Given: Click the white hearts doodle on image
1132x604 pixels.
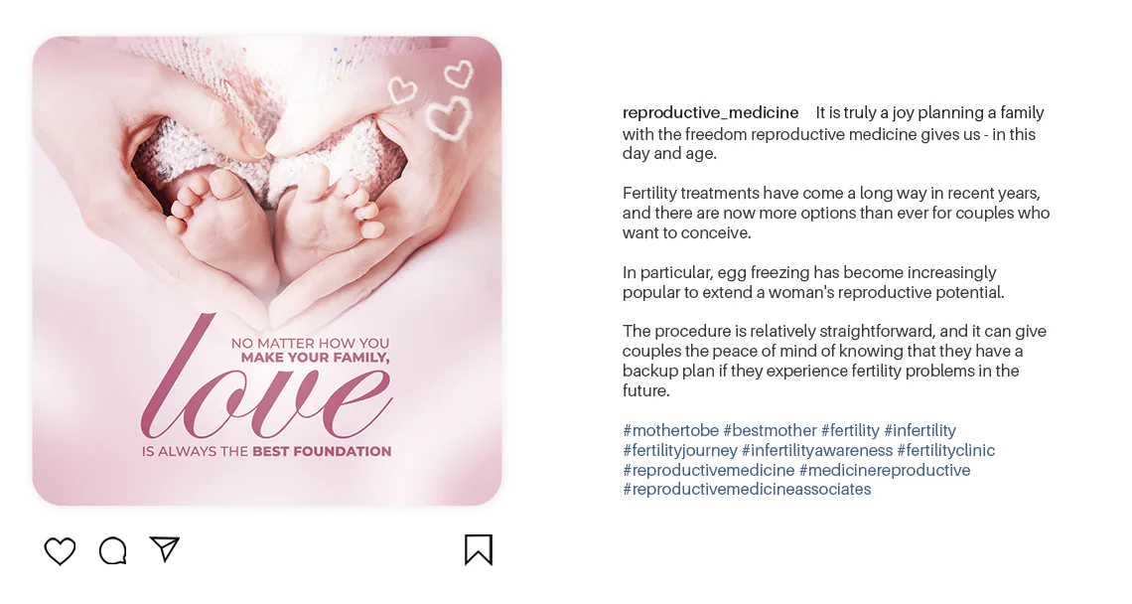Looking at the screenshot, I should pyautogui.click(x=432, y=99).
